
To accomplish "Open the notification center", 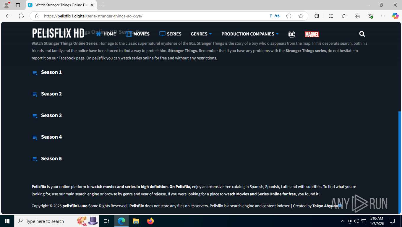I will 392,221.
